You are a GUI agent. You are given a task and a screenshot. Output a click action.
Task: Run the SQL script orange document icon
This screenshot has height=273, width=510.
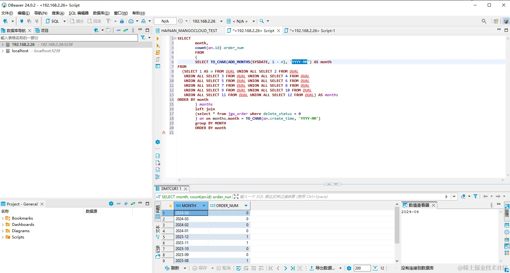pyautogui.click(x=158, y=52)
